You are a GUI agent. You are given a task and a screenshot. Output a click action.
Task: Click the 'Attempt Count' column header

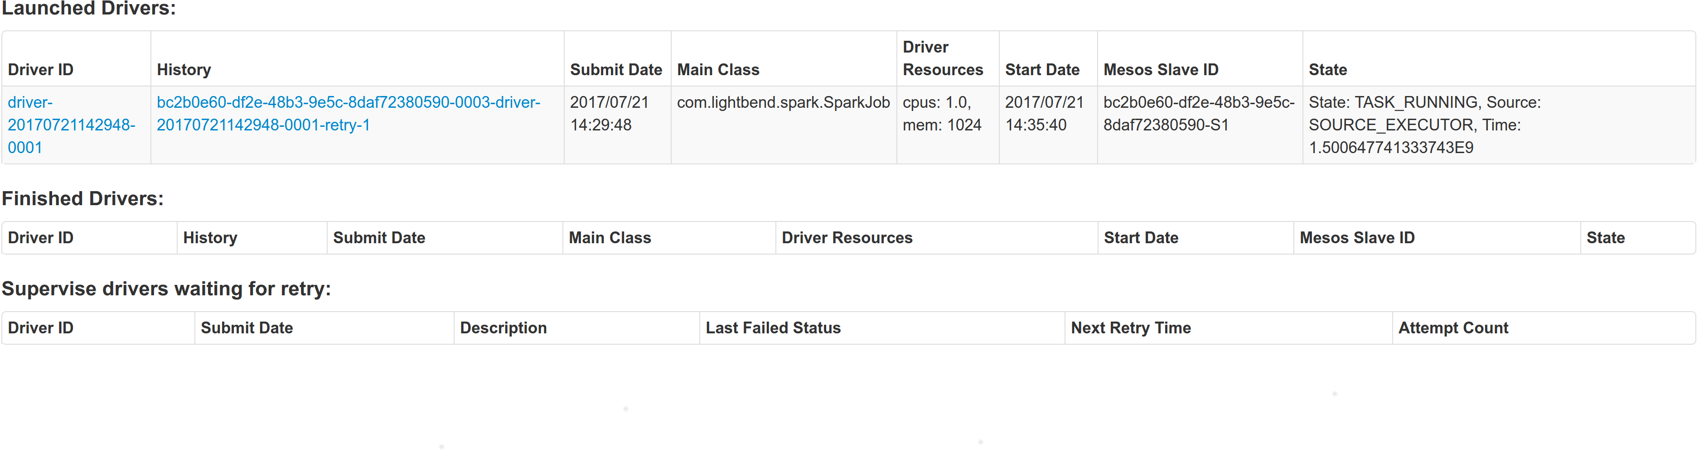pyautogui.click(x=1453, y=327)
